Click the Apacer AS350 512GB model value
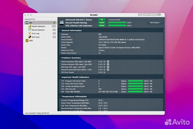 [119, 48]
